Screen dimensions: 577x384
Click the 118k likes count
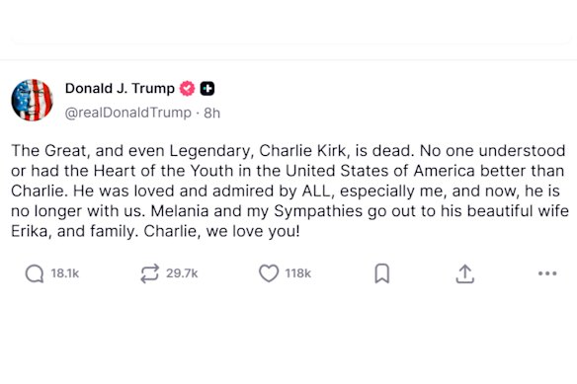pyautogui.click(x=298, y=273)
